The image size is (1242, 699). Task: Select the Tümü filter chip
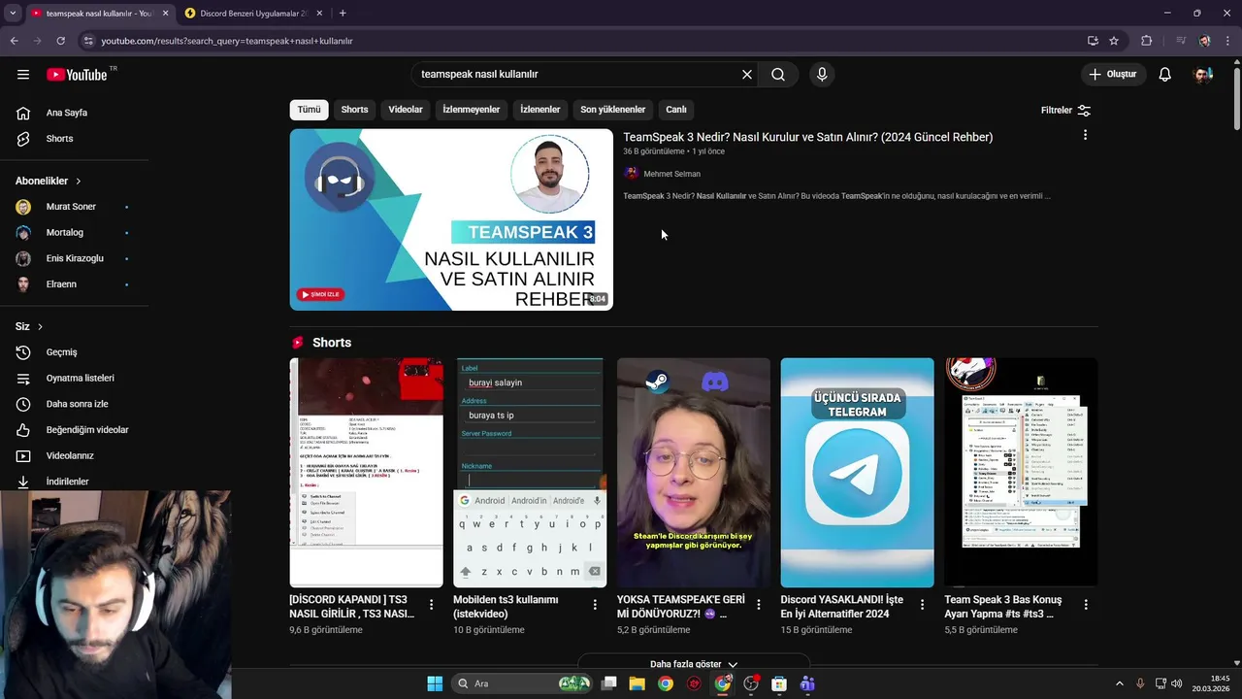[309, 110]
